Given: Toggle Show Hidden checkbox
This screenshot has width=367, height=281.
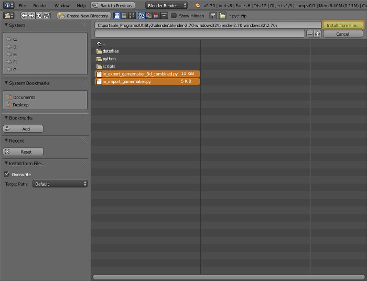Looking at the screenshot, I should pyautogui.click(x=174, y=16).
